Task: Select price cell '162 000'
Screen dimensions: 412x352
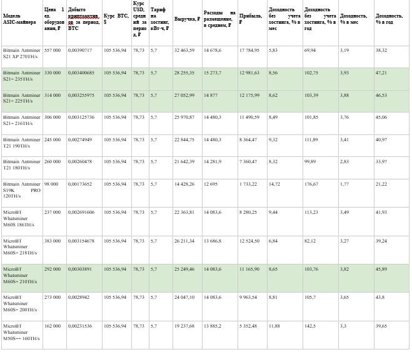Action: 54,335
